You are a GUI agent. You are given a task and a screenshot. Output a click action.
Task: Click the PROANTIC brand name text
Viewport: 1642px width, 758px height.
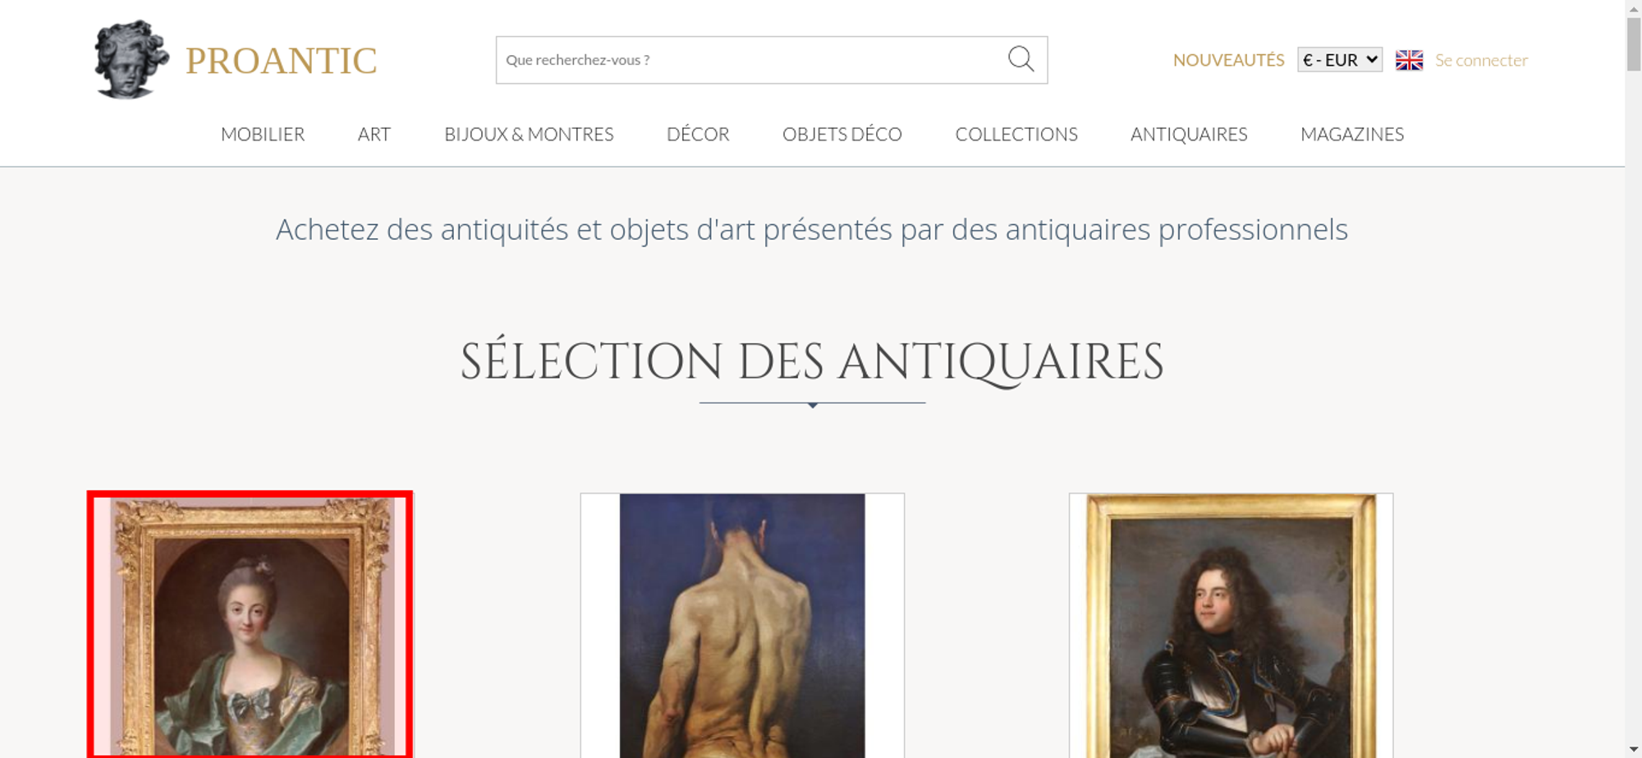click(x=281, y=61)
